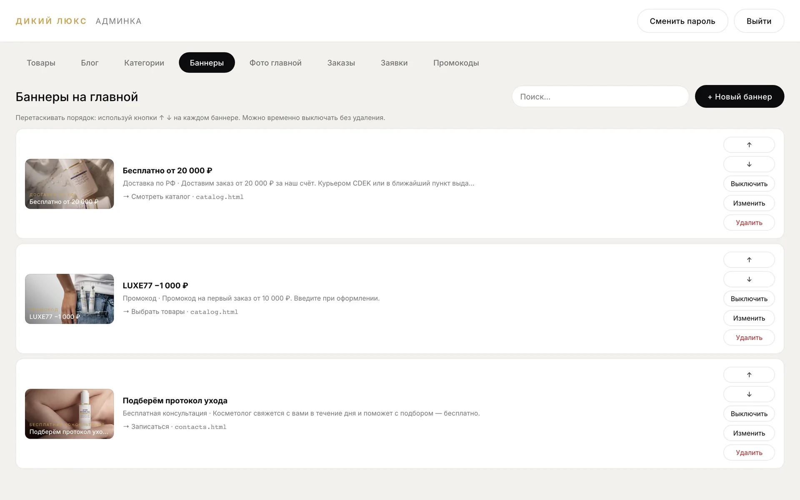Image resolution: width=800 pixels, height=500 pixels.
Task: Click the '+ Новый баннер' button
Action: pos(740,97)
